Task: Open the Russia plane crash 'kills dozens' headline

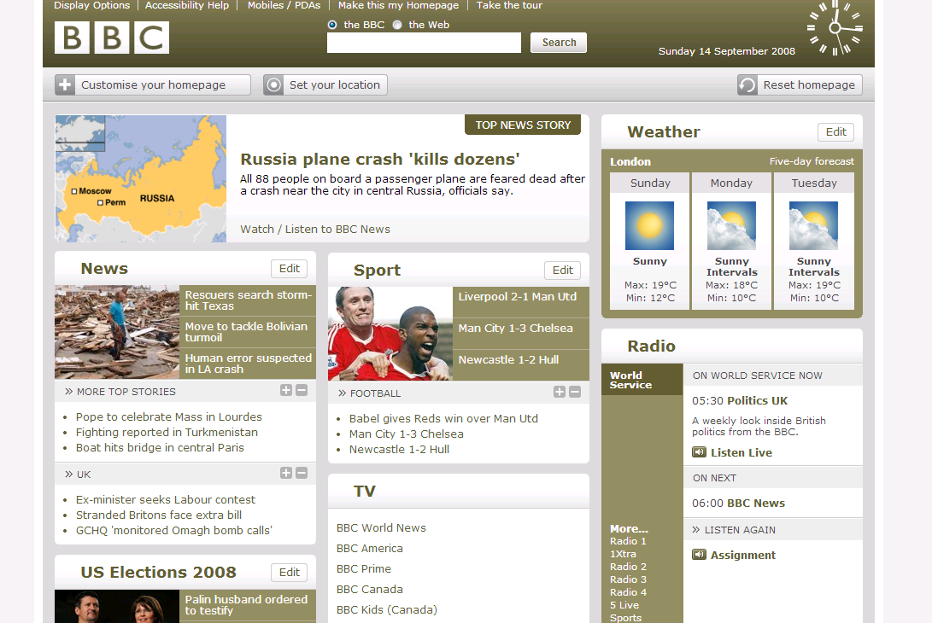Action: (x=380, y=160)
